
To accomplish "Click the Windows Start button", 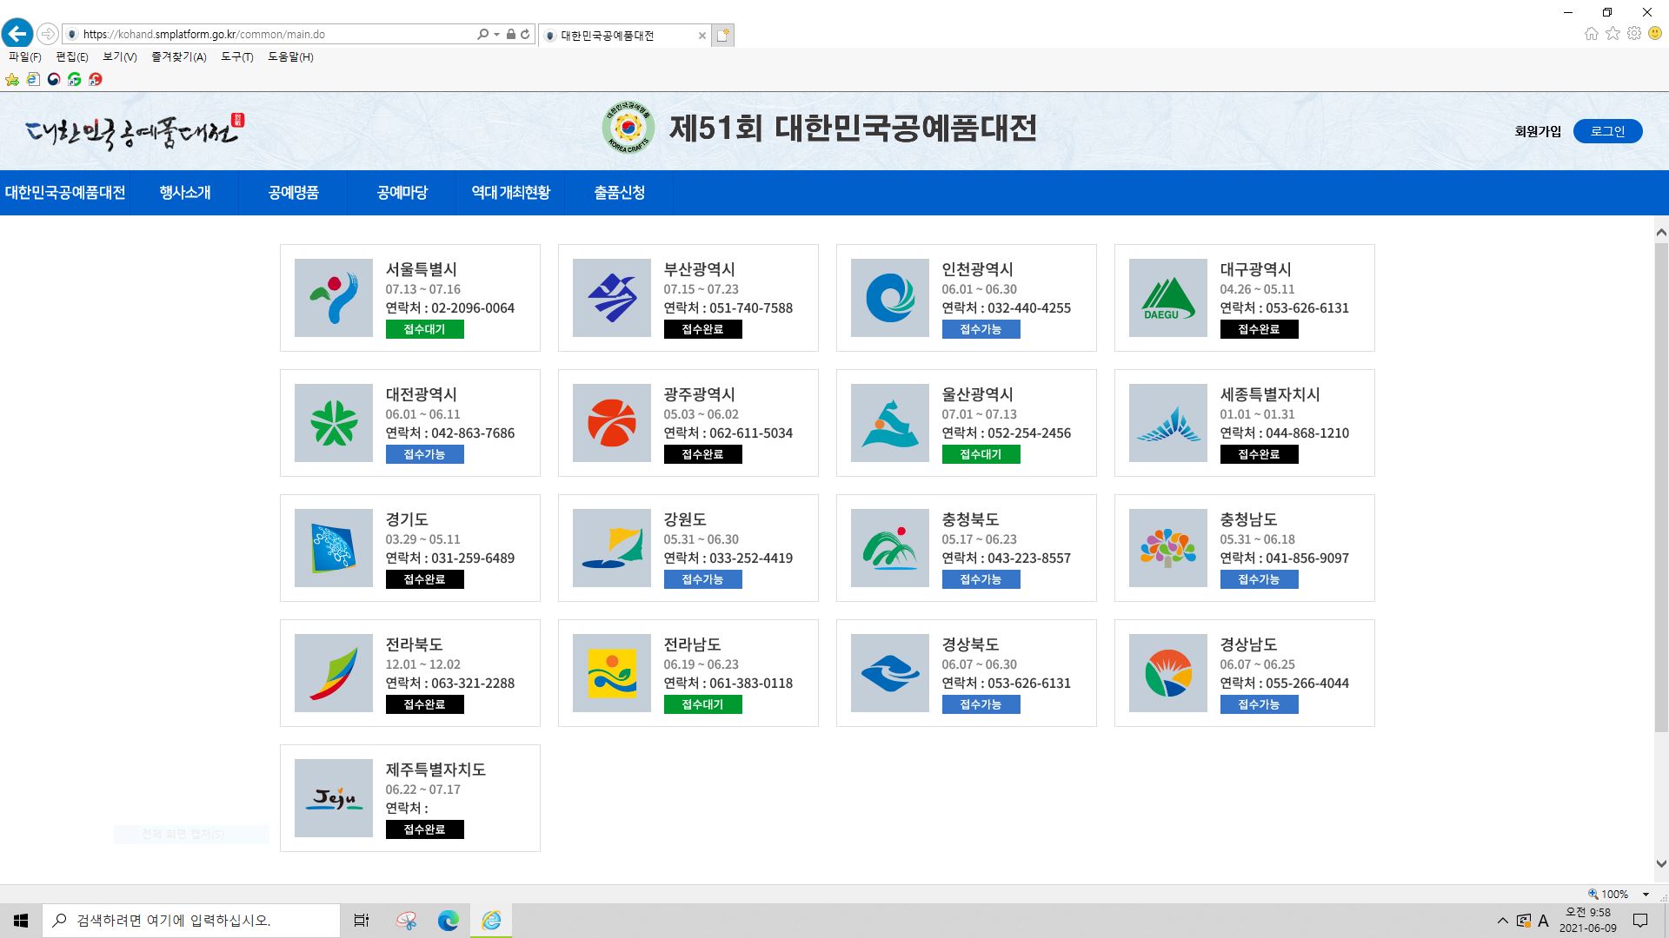I will coord(21,921).
